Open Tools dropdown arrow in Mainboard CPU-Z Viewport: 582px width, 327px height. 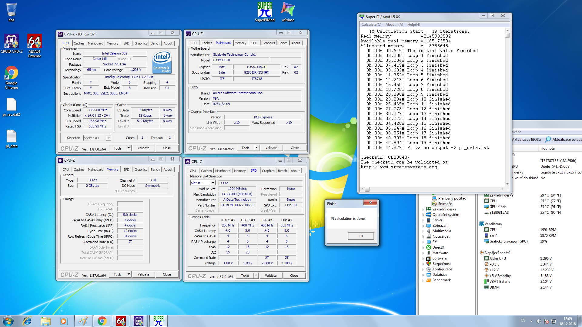[256, 148]
